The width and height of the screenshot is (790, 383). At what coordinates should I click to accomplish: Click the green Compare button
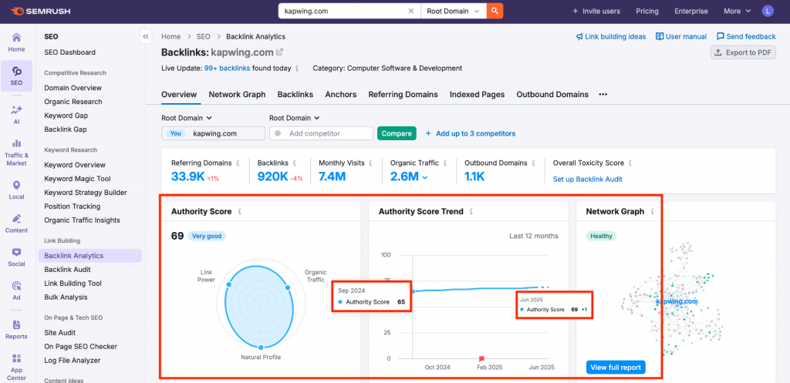tap(397, 133)
